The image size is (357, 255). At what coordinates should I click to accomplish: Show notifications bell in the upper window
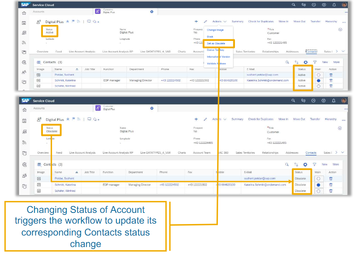(334, 4)
